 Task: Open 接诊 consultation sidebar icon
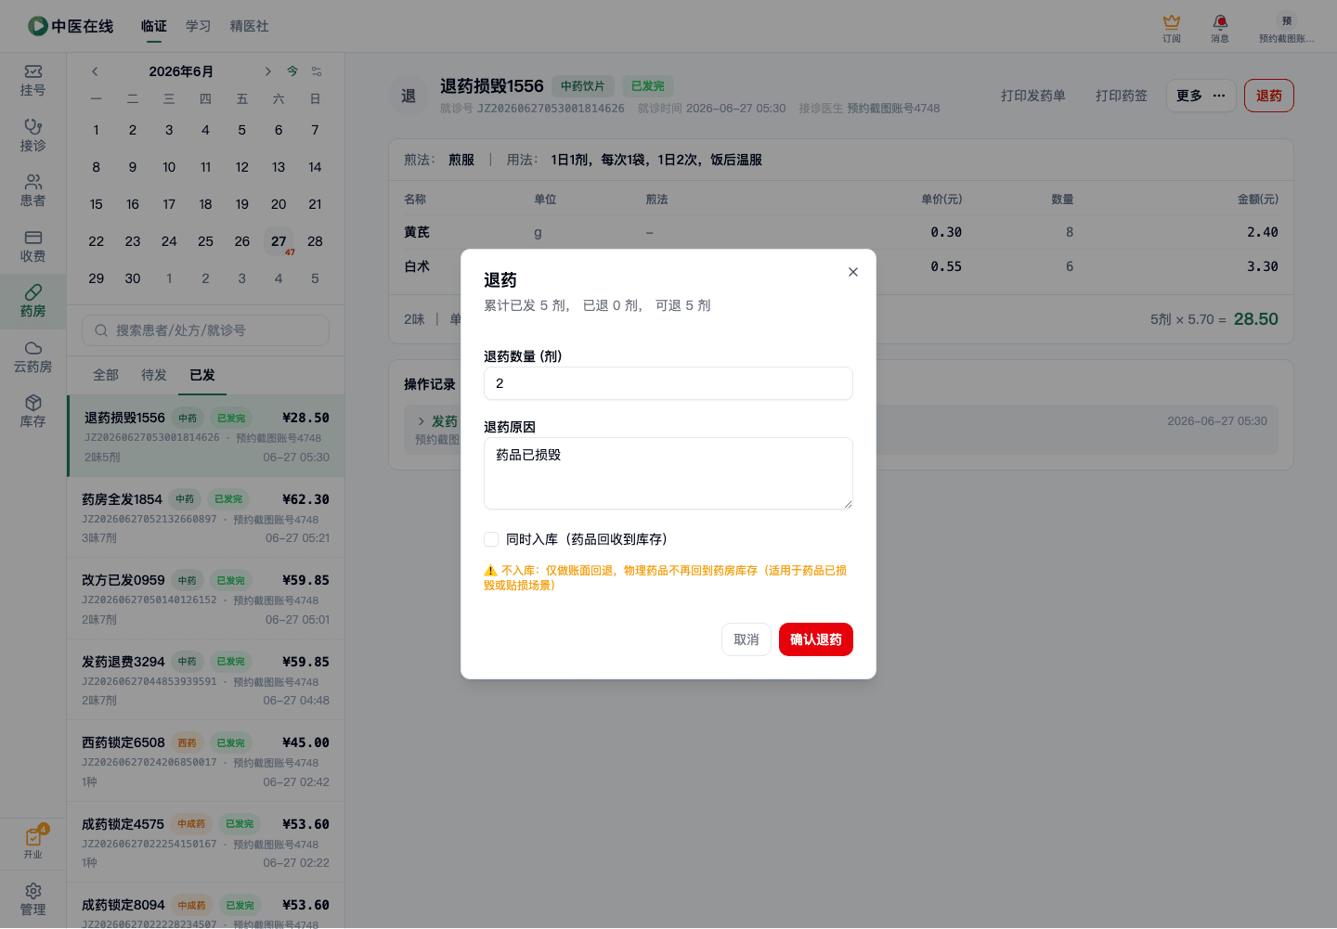point(32,135)
